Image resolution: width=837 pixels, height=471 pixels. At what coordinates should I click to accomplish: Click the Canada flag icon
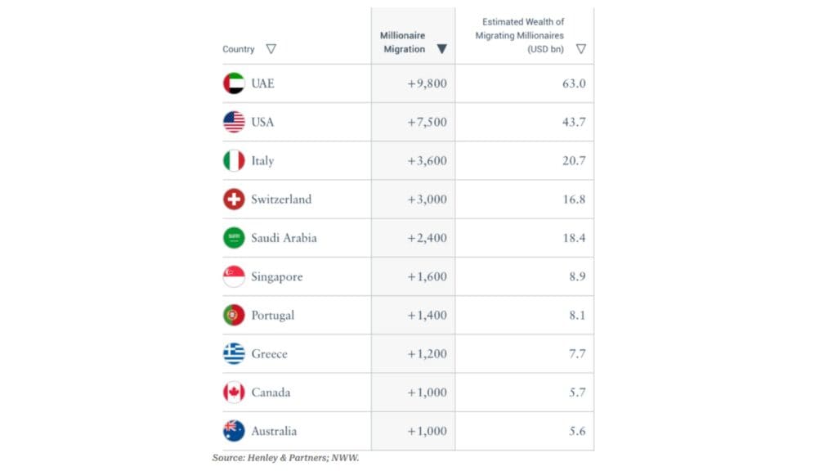point(234,392)
